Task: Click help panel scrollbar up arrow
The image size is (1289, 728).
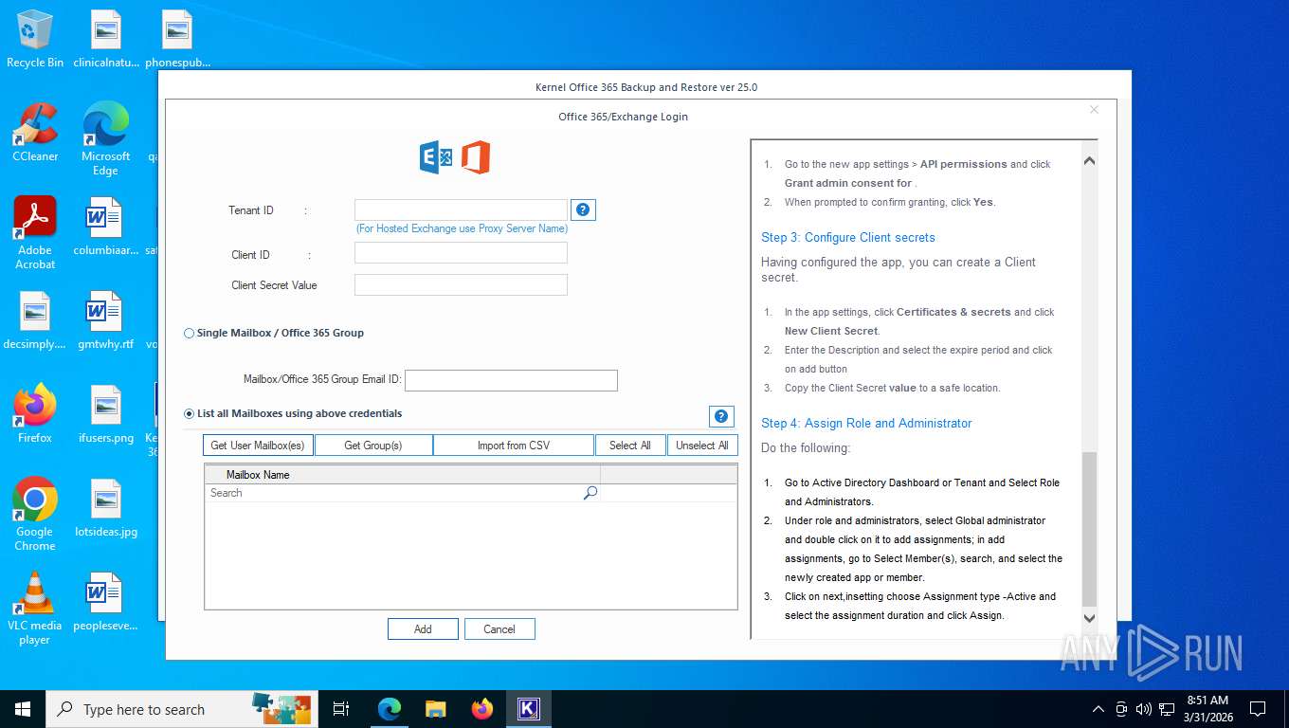Action: [x=1089, y=161]
